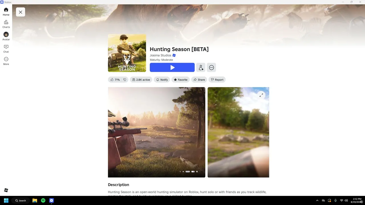Toggle Favorite for Hunting Season
Screen dimensions: 365x205
coord(181,80)
